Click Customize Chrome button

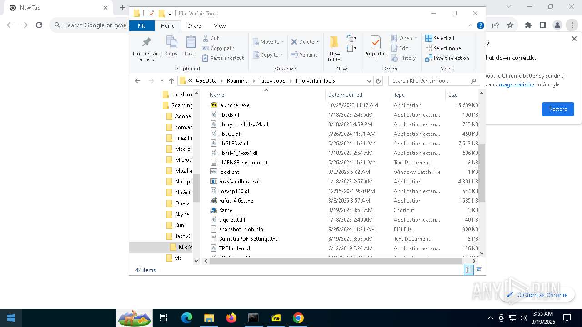pyautogui.click(x=537, y=295)
